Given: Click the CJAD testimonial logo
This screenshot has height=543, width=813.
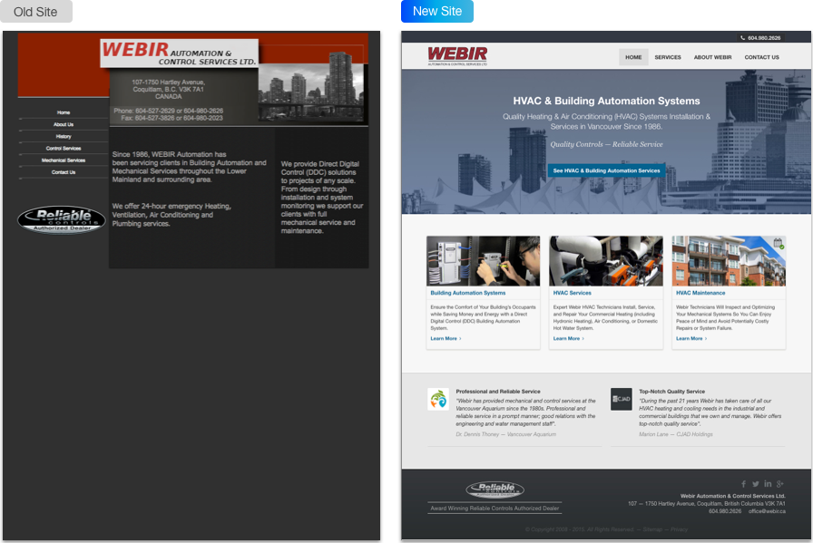Looking at the screenshot, I should pos(622,400).
